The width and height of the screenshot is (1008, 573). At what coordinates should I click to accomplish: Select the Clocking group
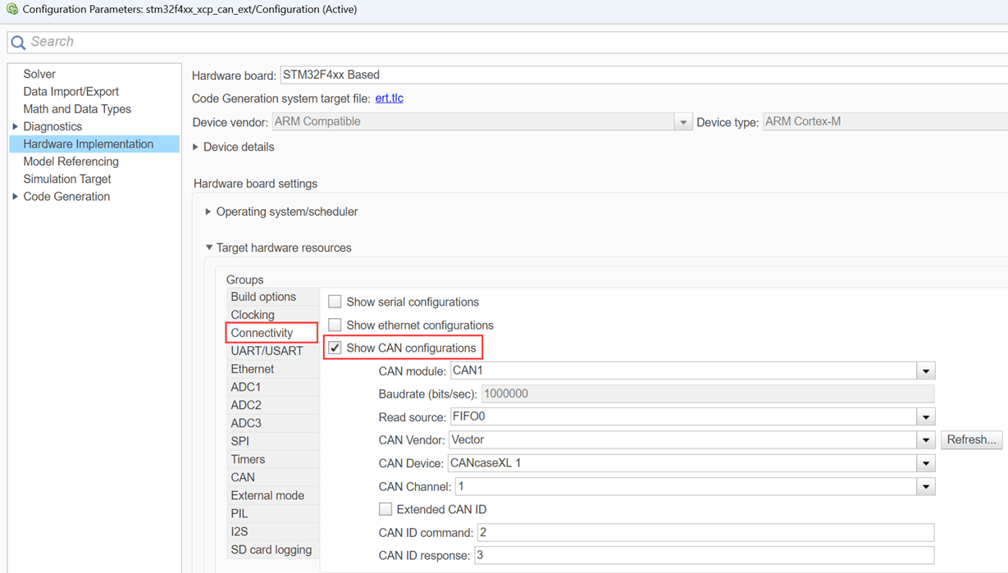click(253, 315)
